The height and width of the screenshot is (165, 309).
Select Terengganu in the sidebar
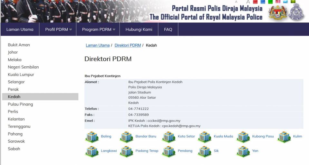[19, 127]
